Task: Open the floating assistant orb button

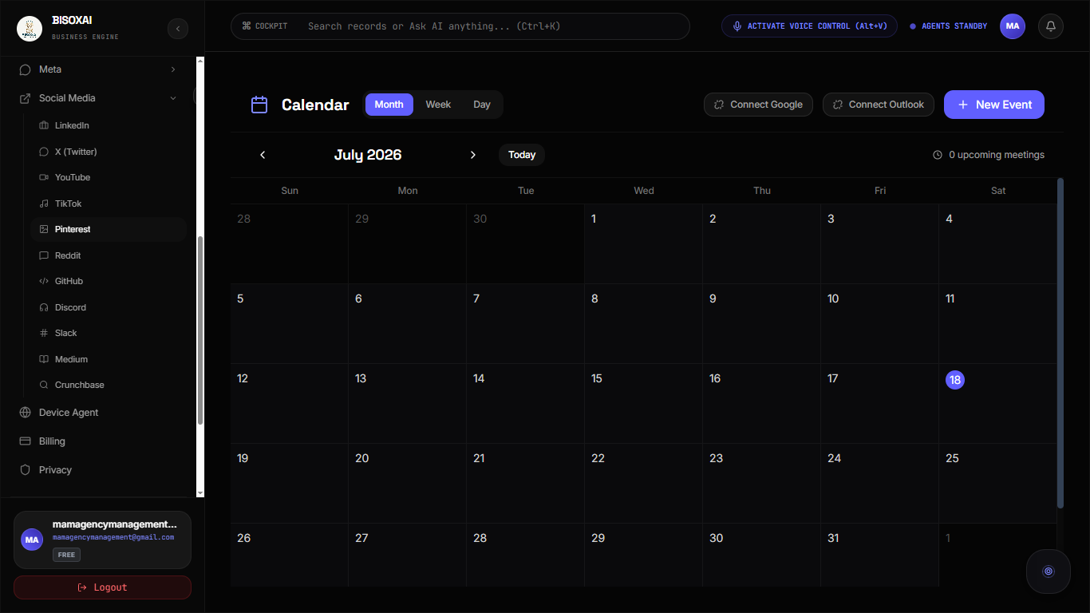Action: (1049, 571)
